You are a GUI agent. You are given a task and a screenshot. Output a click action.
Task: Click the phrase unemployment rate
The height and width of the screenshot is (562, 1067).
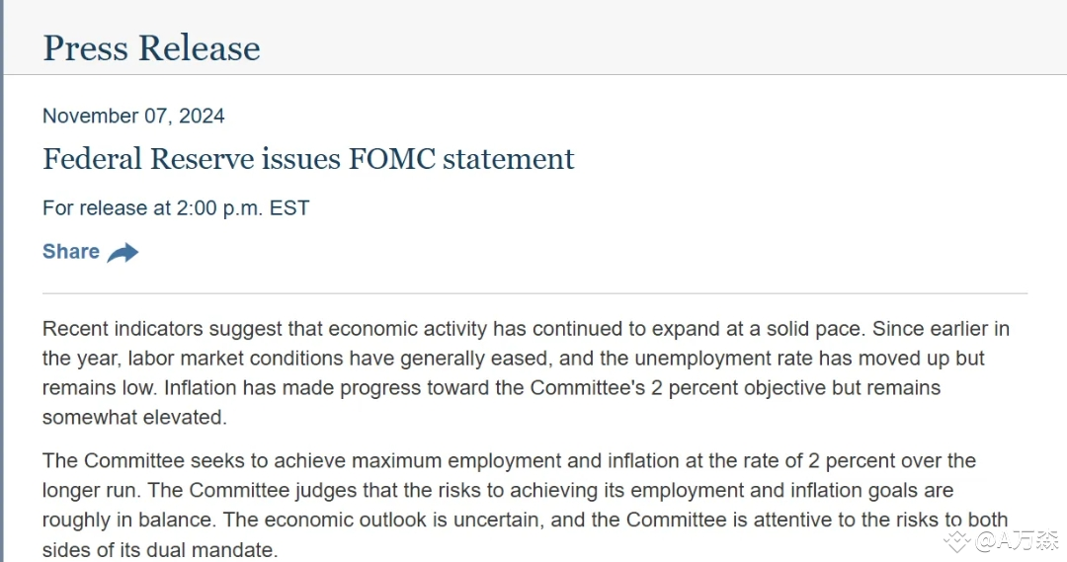[747, 358]
